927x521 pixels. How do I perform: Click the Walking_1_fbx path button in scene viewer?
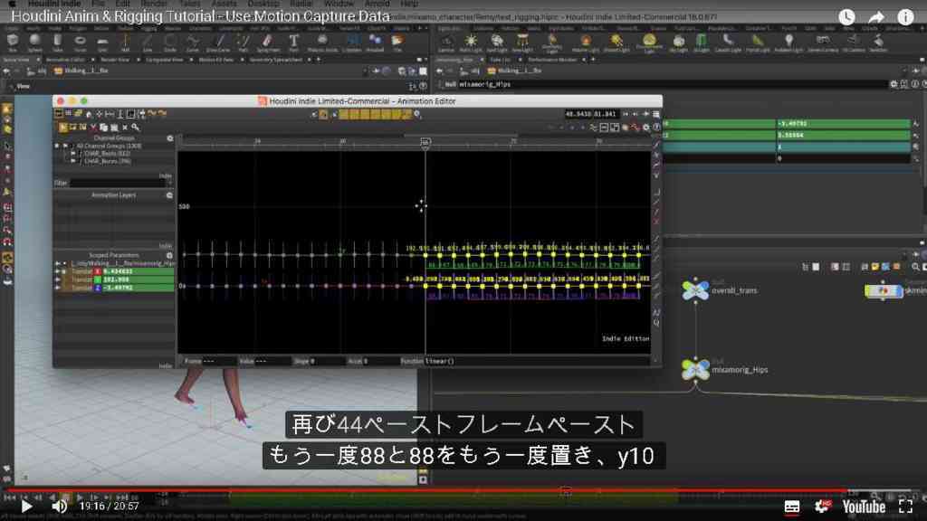point(81,71)
